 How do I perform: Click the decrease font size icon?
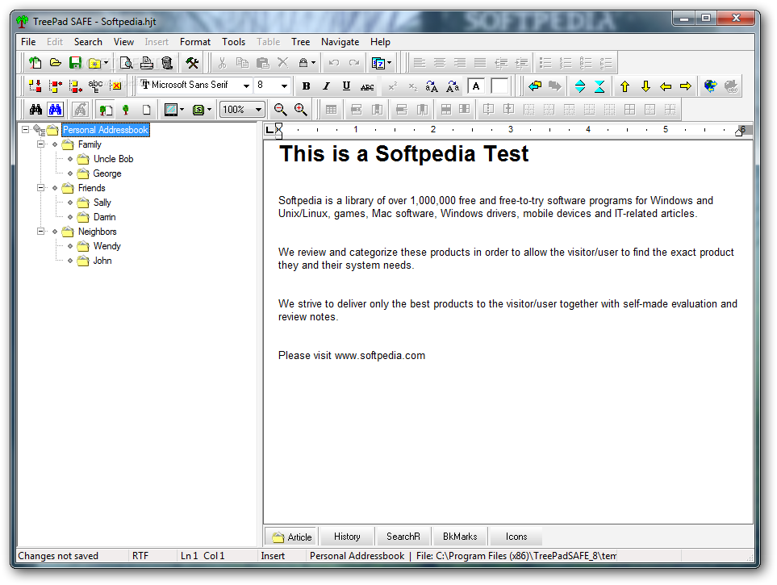(x=453, y=87)
